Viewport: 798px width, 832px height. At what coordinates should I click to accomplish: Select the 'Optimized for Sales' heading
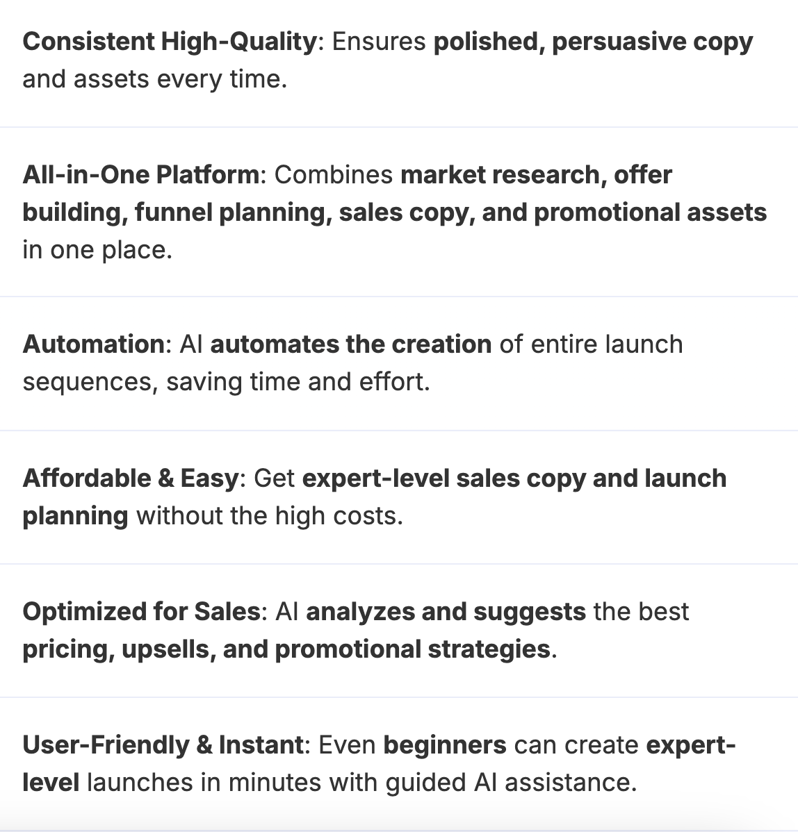142,612
